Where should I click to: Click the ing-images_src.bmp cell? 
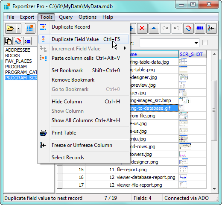pyautogui.click(x=154, y=100)
